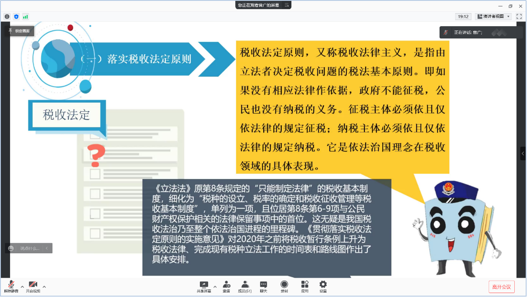Open the Invite (邀请) icon
The height and width of the screenshot is (297, 527).
pyautogui.click(x=226, y=286)
